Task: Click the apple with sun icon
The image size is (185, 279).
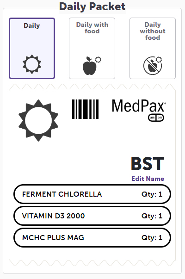Action: click(x=92, y=66)
